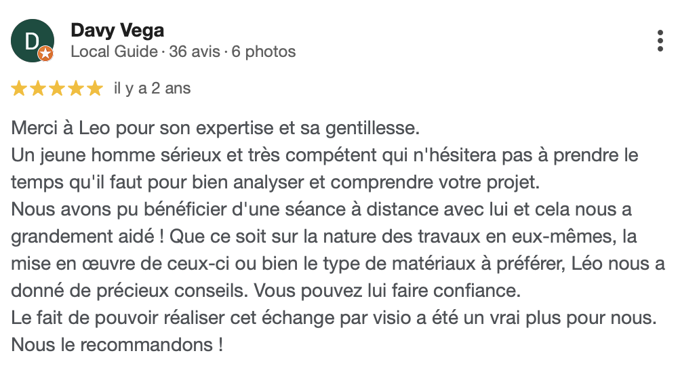Click the sentence "Vous pouvez lui faire confiance."
Viewport: 678px width, 366px height.
pos(387,290)
